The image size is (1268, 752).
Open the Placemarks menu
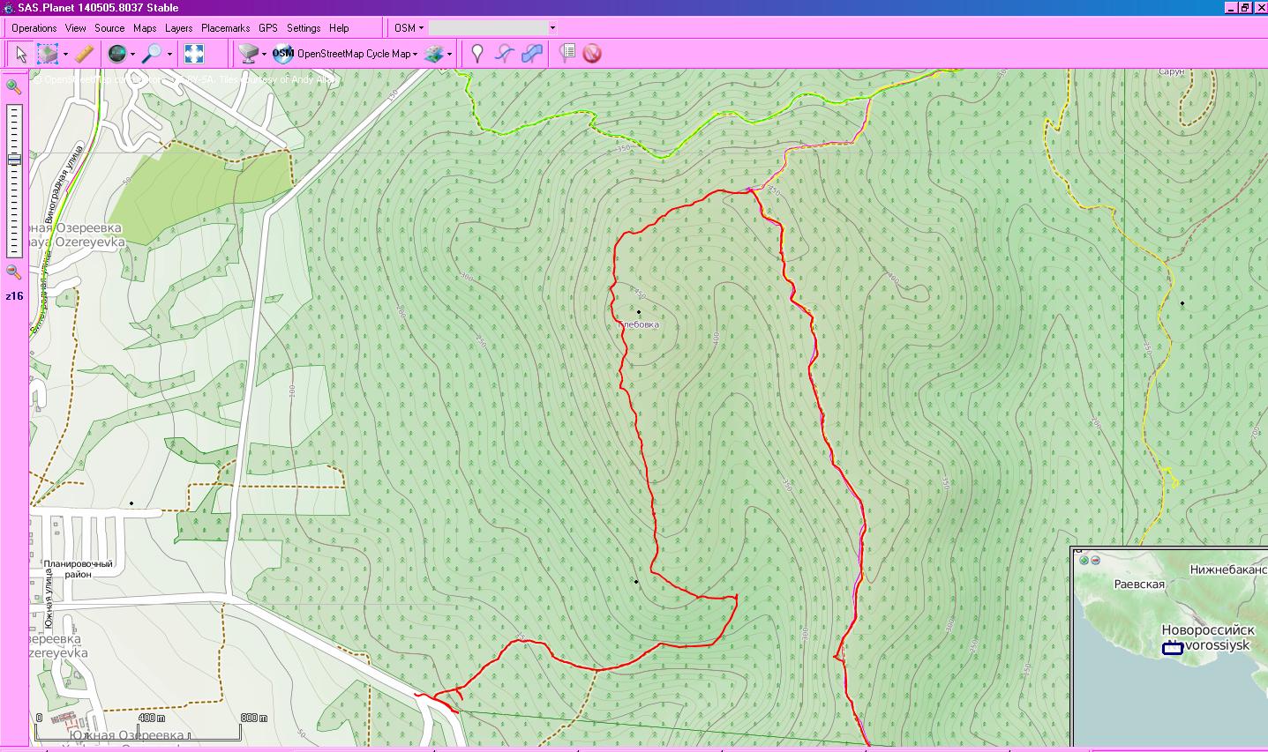point(225,28)
